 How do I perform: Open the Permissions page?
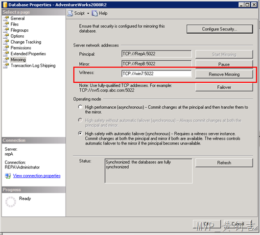[x=21, y=48]
